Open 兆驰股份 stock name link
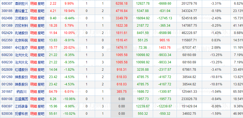 click(x=22, y=33)
